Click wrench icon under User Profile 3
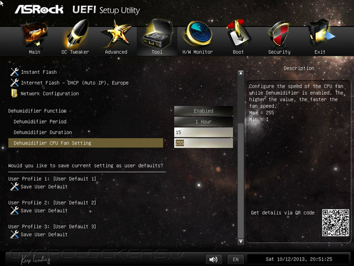Viewport: 354px width, 266px height. pyautogui.click(x=14, y=234)
